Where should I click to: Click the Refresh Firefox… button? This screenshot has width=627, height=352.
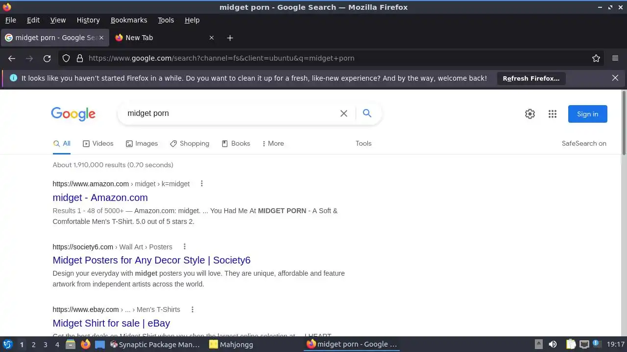click(531, 78)
